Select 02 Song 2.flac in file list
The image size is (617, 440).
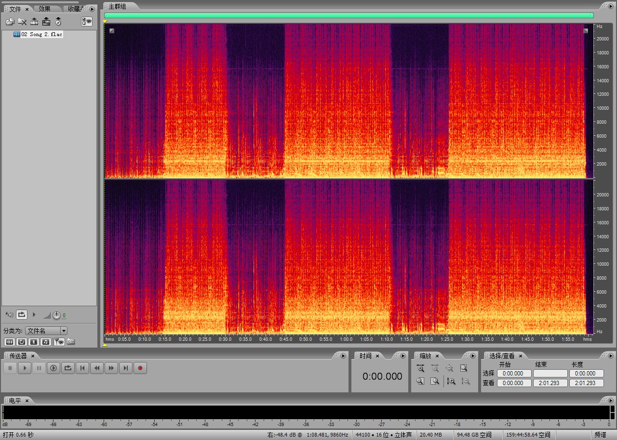pos(41,35)
